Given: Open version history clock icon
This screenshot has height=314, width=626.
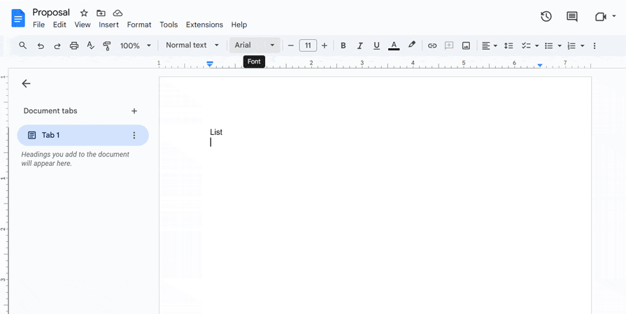Looking at the screenshot, I should pos(546,17).
